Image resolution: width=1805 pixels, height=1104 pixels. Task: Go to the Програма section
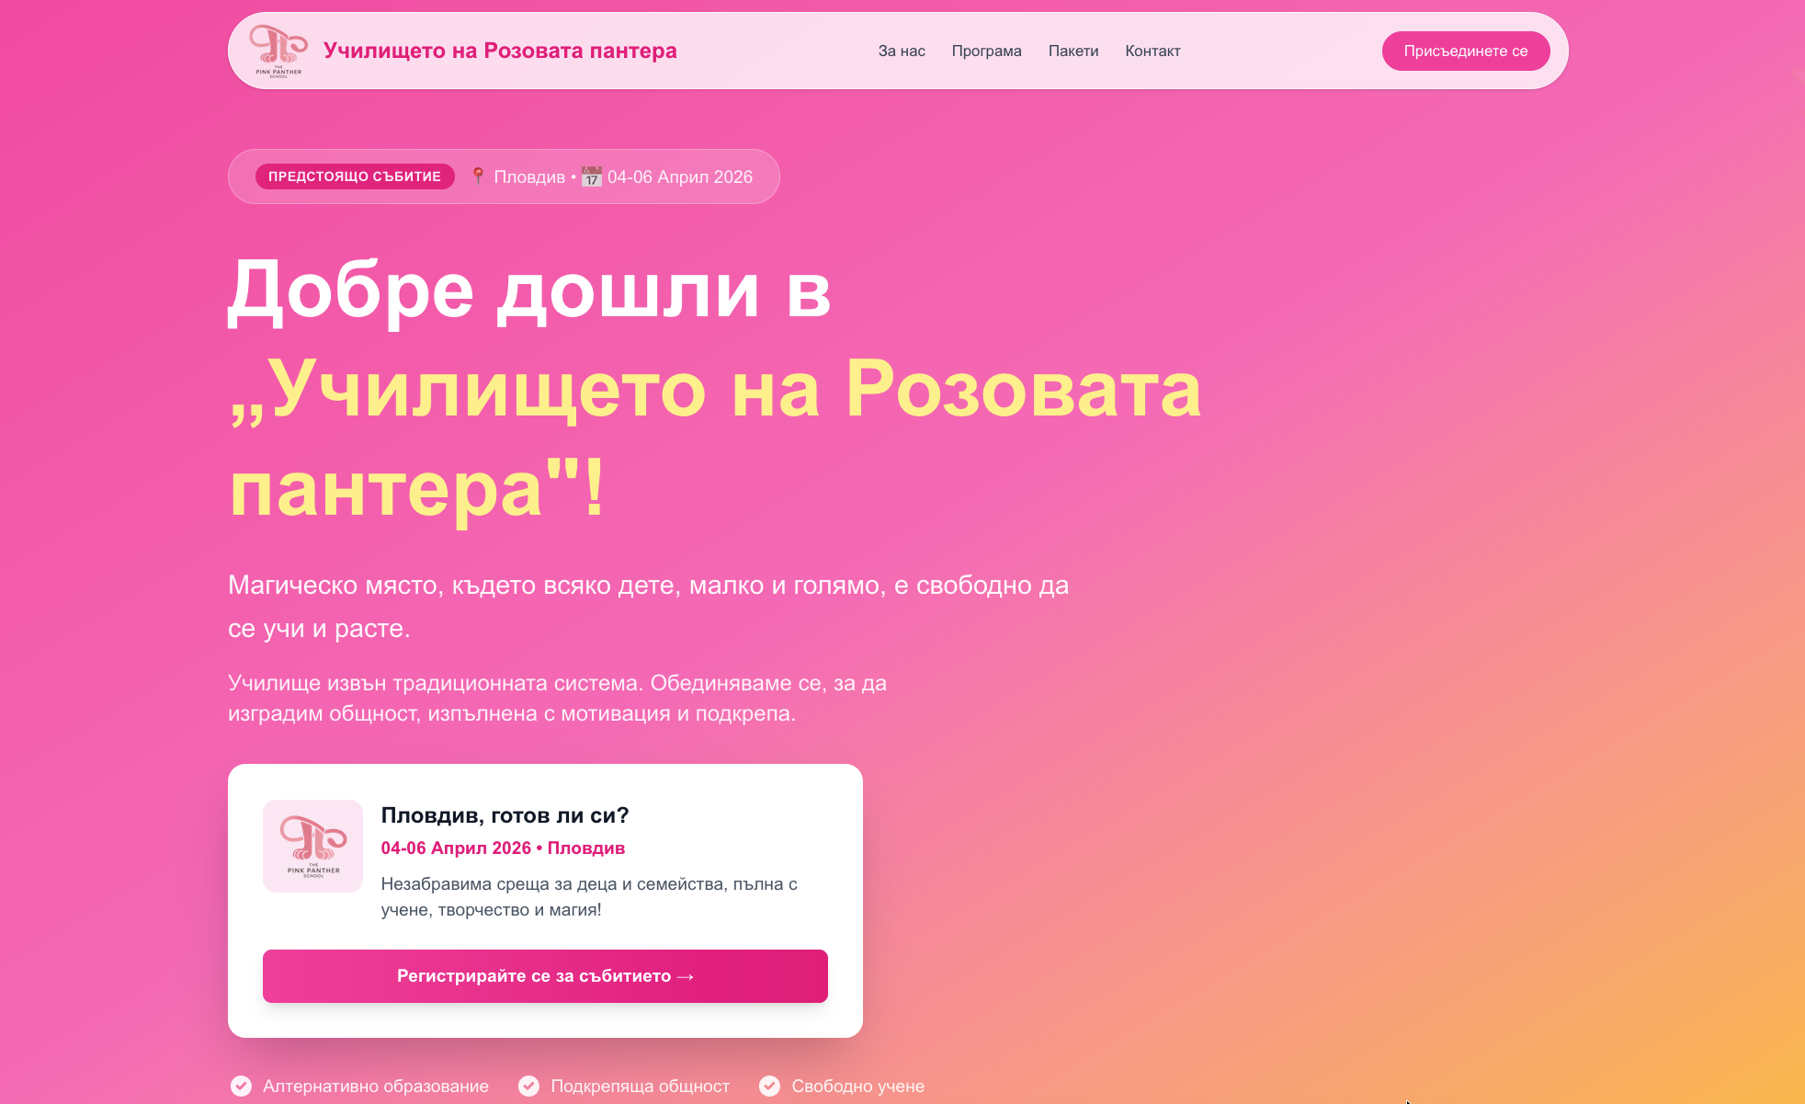986,51
